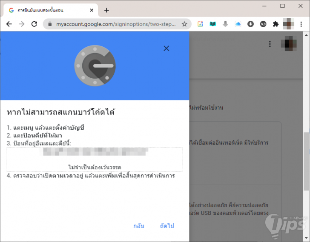Click step 4 ตรวจสอบว่าเปิดตามเวลาอยู่ instruction
Viewport: 310px width, 242px height.
[x=91, y=176]
